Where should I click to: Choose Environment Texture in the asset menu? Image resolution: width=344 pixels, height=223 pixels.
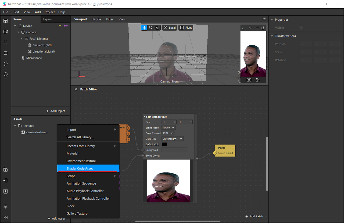pyautogui.click(x=88, y=161)
